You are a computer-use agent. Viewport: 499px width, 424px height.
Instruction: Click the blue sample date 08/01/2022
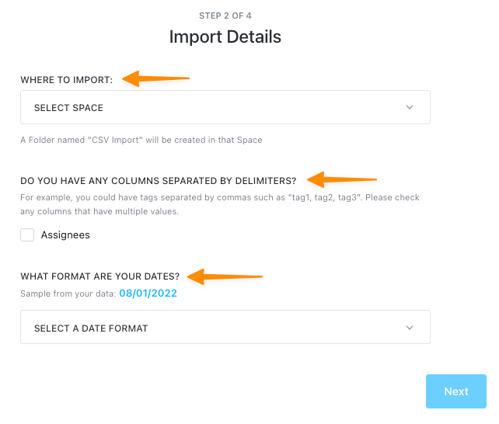(x=148, y=293)
